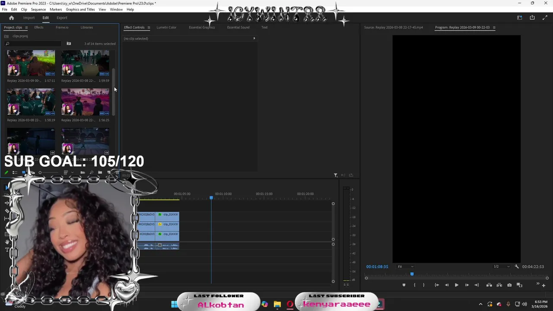Open the Text panel tab
The height and width of the screenshot is (311, 553).
click(x=264, y=27)
